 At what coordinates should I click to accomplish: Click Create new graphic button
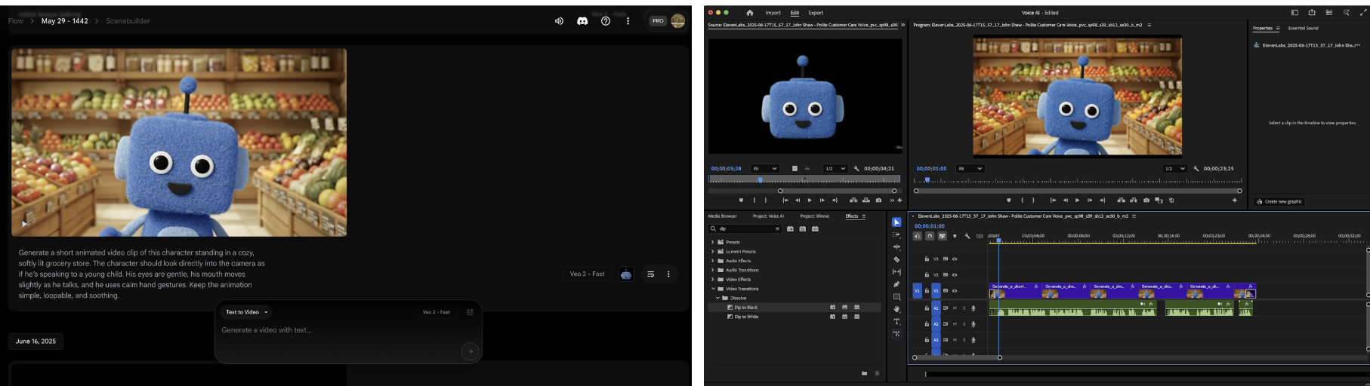(1279, 201)
